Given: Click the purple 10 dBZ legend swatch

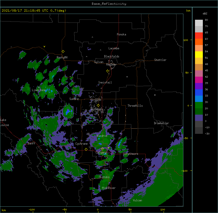Looking at the screenshot, I should coord(199,118).
